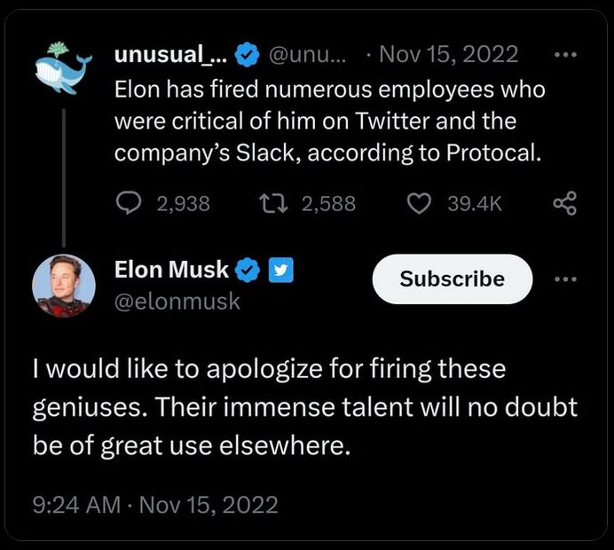614x550 pixels.
Task: Click the Elon Musk display name
Action: click(172, 270)
